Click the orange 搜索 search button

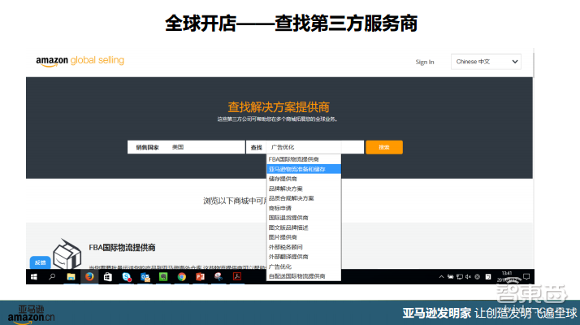[384, 147]
